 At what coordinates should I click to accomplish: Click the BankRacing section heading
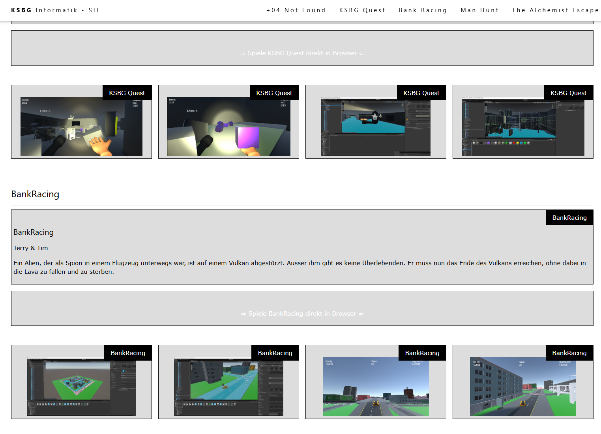(35, 194)
